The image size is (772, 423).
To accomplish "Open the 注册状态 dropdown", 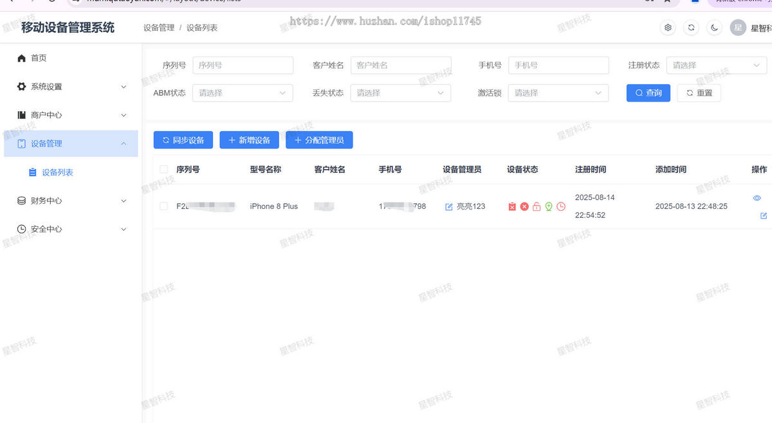I will [717, 65].
